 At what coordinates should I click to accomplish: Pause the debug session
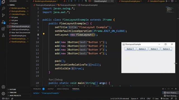tap(72, 1)
